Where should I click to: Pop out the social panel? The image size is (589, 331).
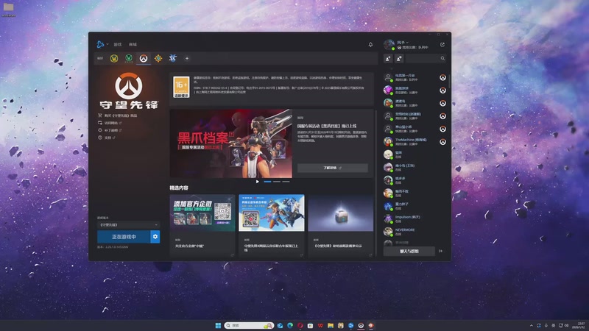point(442,44)
